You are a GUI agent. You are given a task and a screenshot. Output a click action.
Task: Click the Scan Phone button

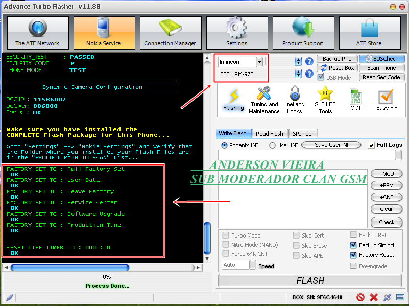click(381, 68)
